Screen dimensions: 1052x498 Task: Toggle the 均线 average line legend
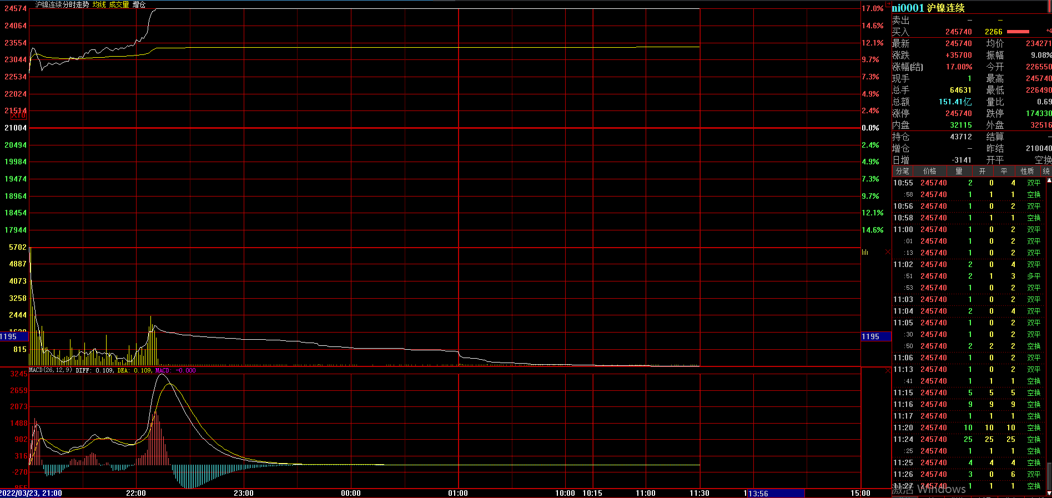pyautogui.click(x=99, y=4)
